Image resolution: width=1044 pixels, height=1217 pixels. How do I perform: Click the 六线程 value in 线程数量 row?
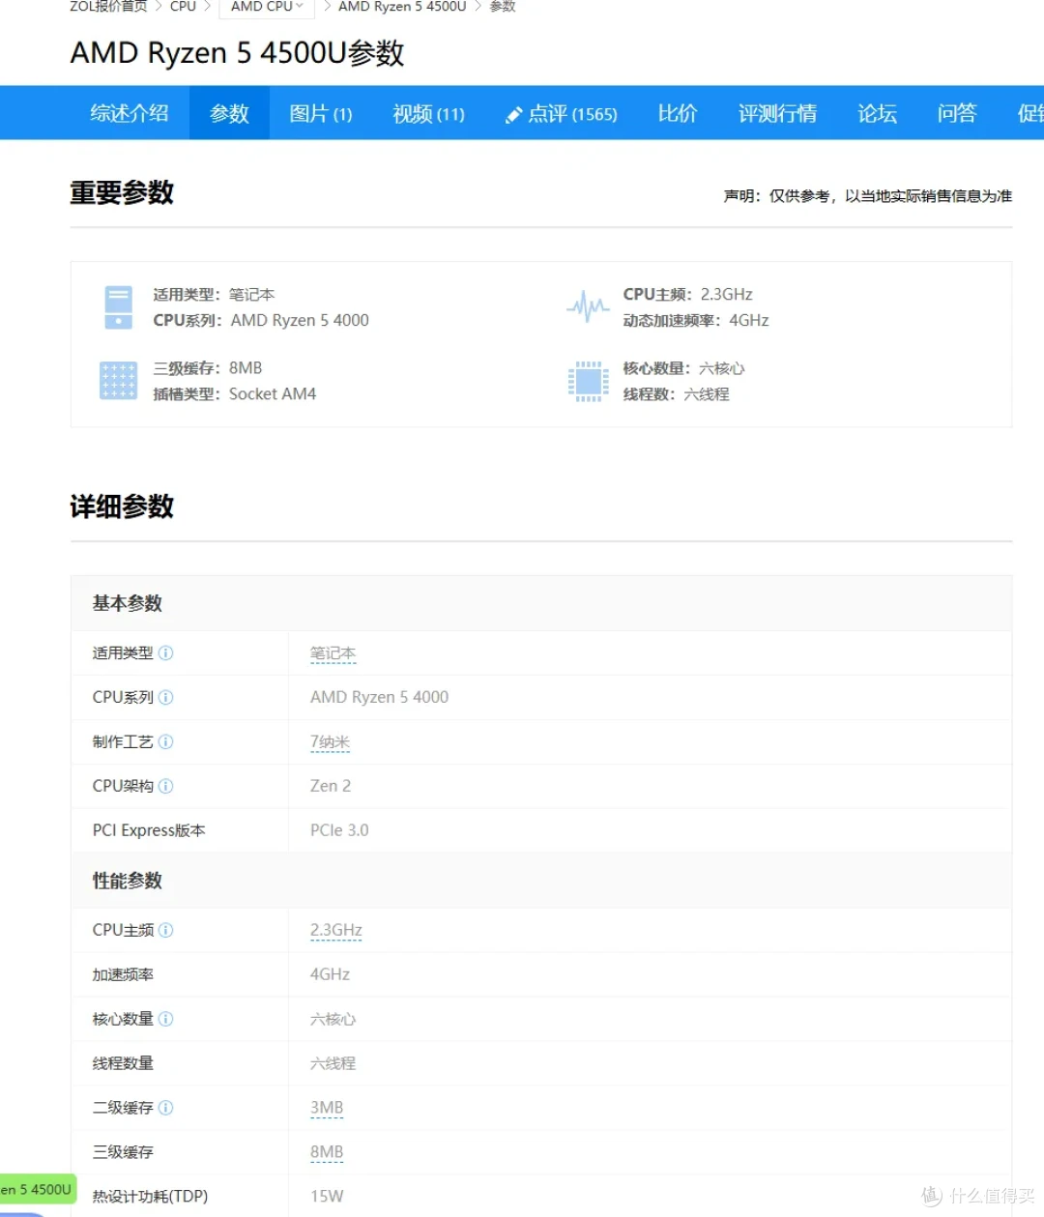333,1063
